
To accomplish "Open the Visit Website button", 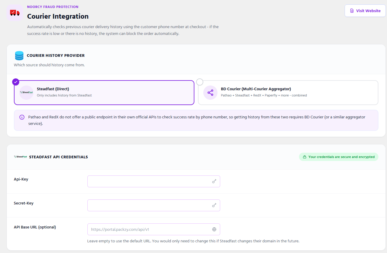I will tap(365, 11).
